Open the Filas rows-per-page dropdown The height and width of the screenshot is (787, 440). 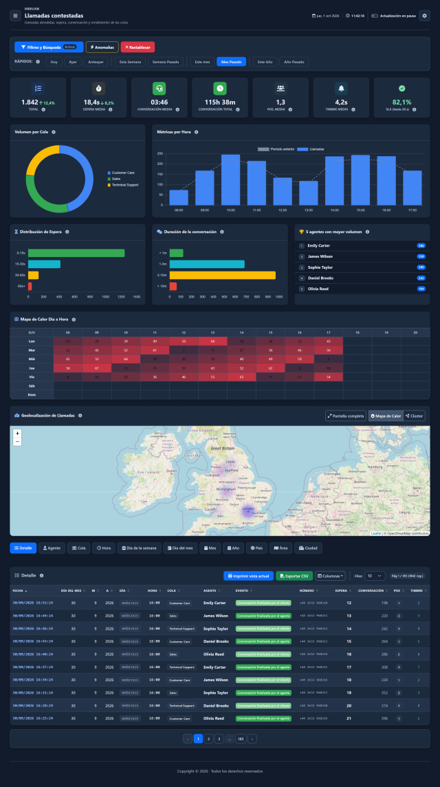(x=375, y=576)
